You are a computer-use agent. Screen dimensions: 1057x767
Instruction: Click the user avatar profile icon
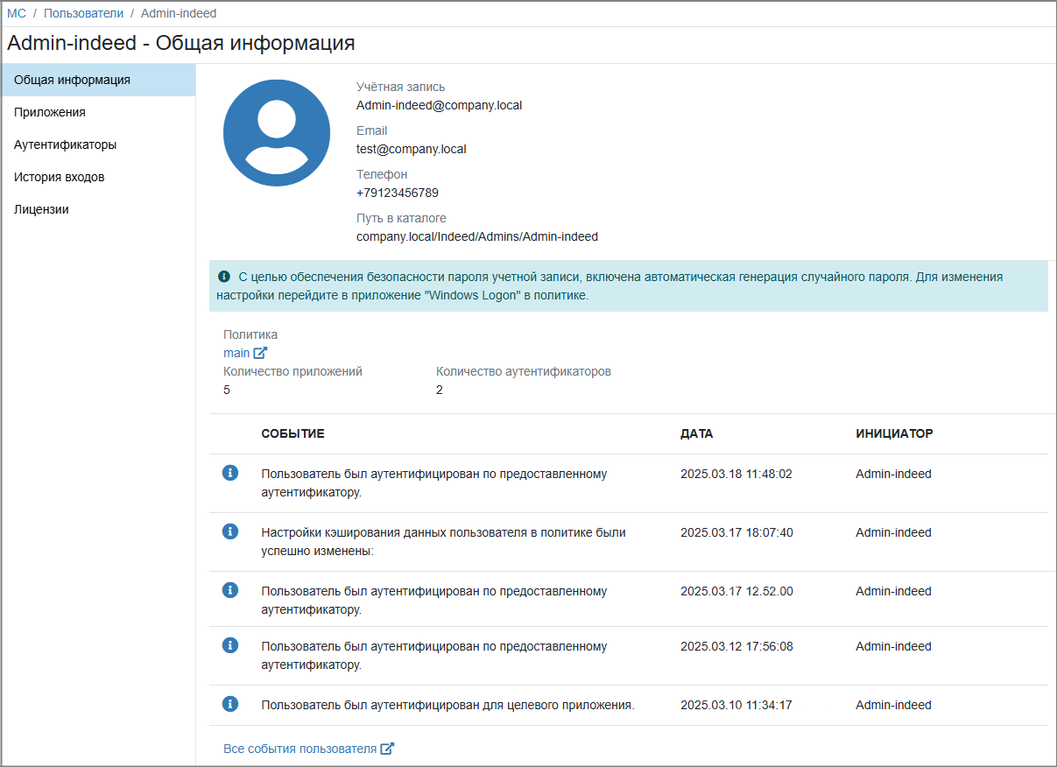[x=277, y=132]
